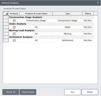Select the Settlement Analysis group row
This screenshot has width=101, height=96.
tap(51, 37)
